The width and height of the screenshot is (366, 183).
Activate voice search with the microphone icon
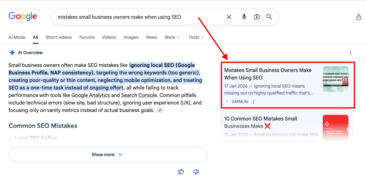tap(244, 17)
